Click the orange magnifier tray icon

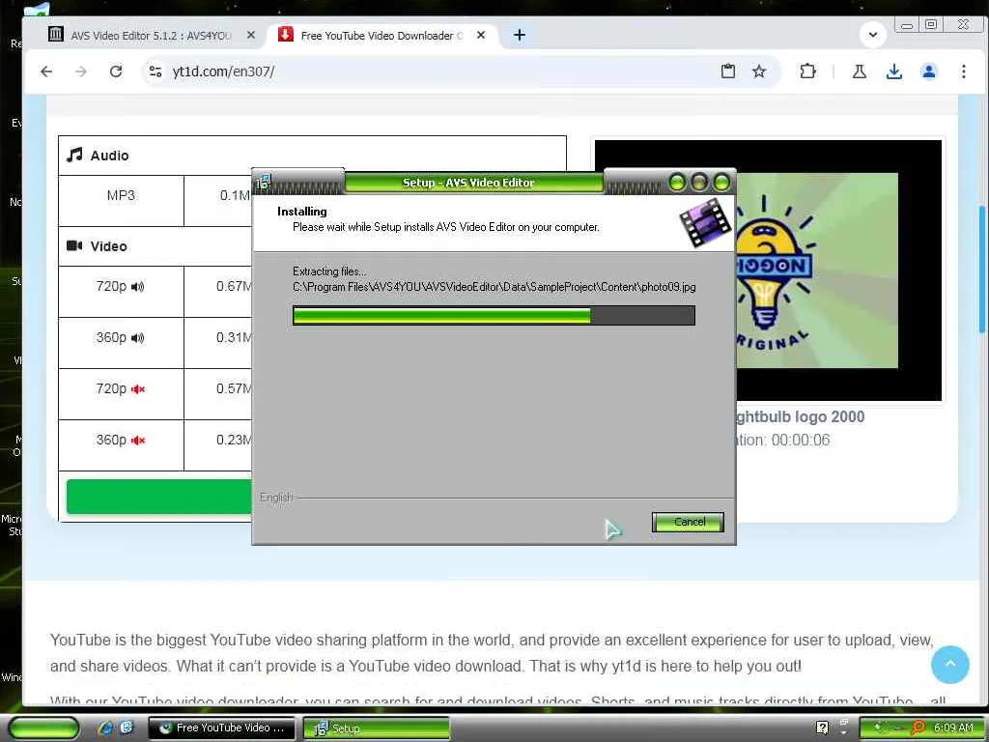918,728
